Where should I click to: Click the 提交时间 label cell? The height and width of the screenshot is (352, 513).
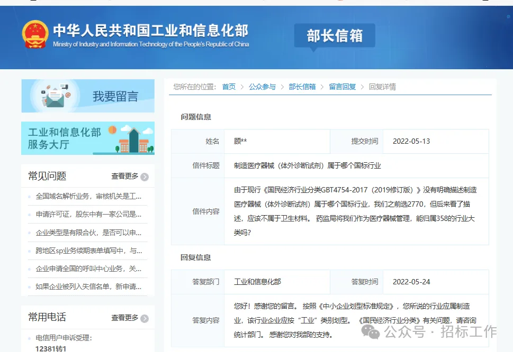click(357, 142)
